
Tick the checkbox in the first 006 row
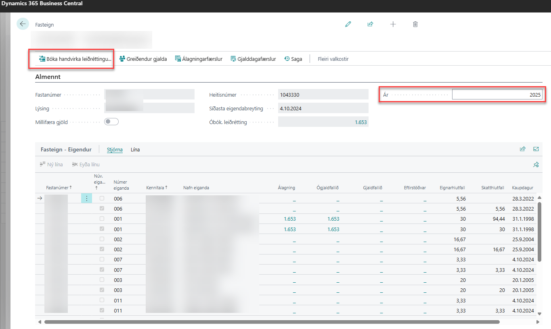(x=102, y=199)
